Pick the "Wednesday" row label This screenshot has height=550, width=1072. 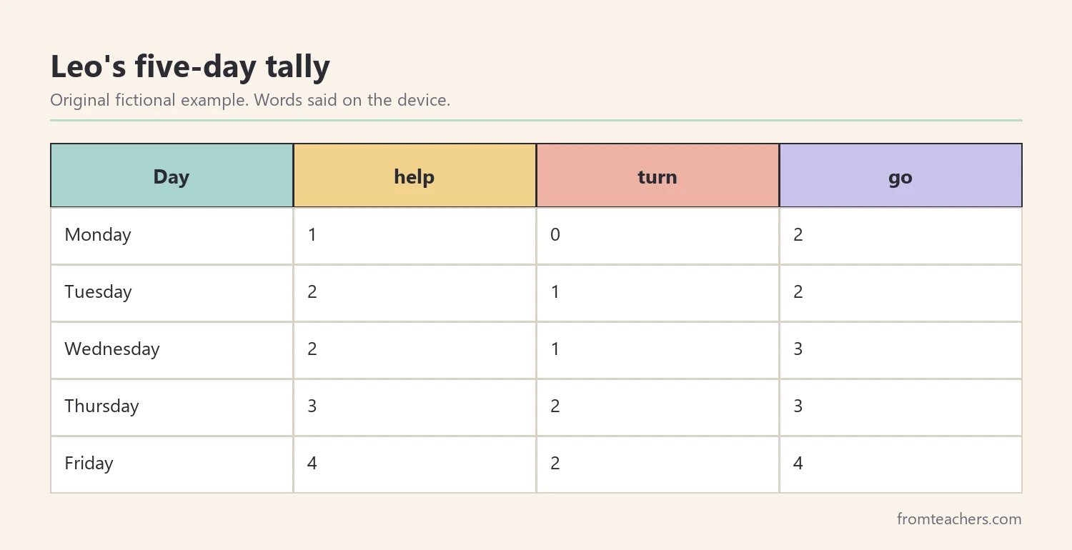112,349
